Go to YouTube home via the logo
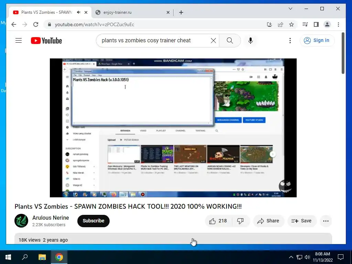The width and height of the screenshot is (352, 264). point(46,41)
